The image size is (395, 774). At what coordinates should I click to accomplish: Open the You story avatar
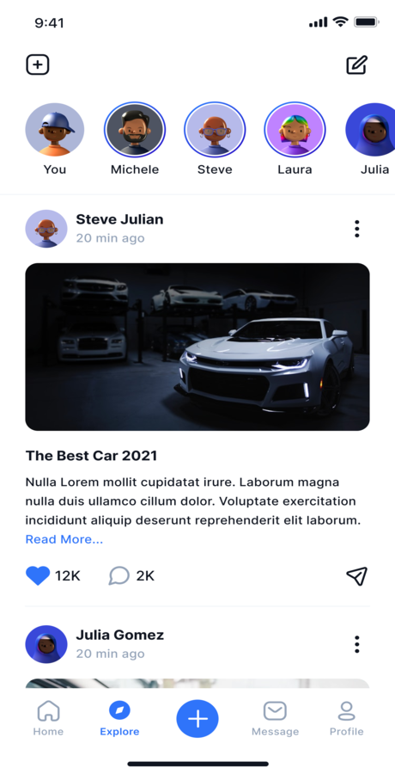point(55,129)
